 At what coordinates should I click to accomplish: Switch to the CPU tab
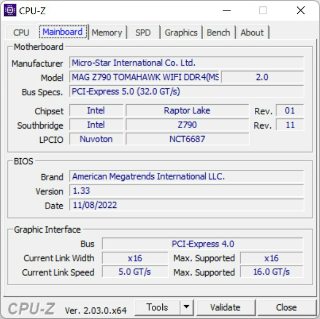(21, 32)
